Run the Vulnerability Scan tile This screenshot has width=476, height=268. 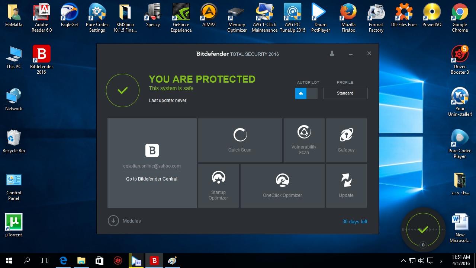304,140
